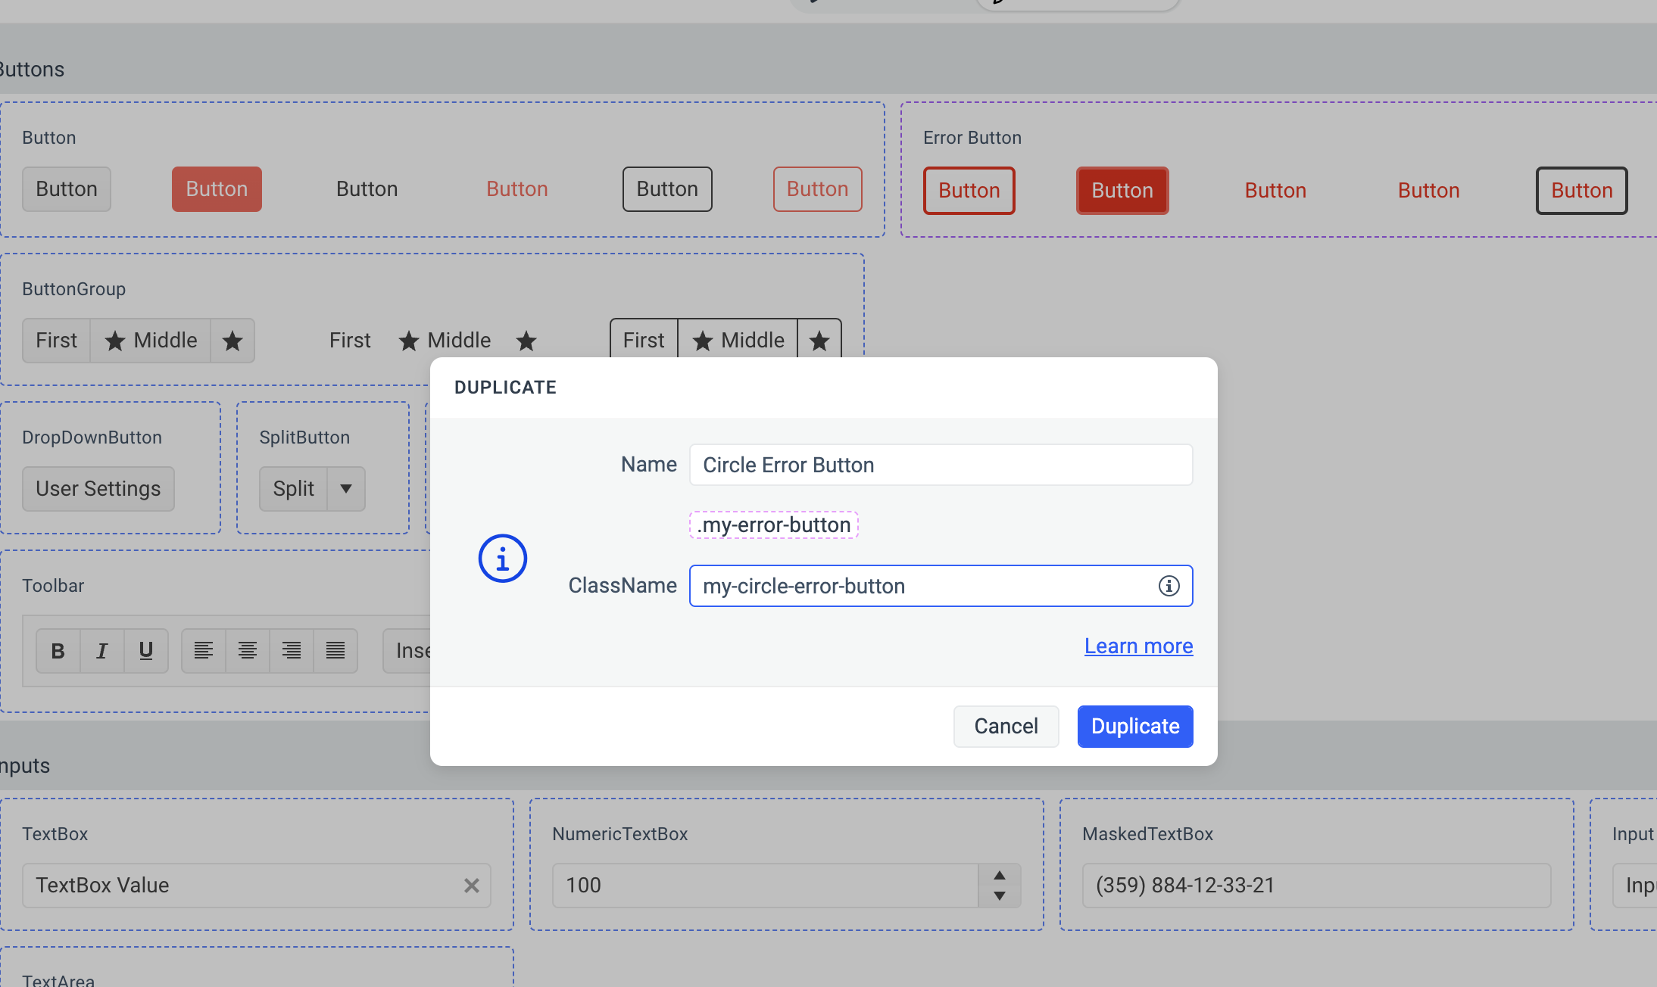The image size is (1657, 987).
Task: Toggle underline formatting in the Toolbar
Action: tap(145, 650)
